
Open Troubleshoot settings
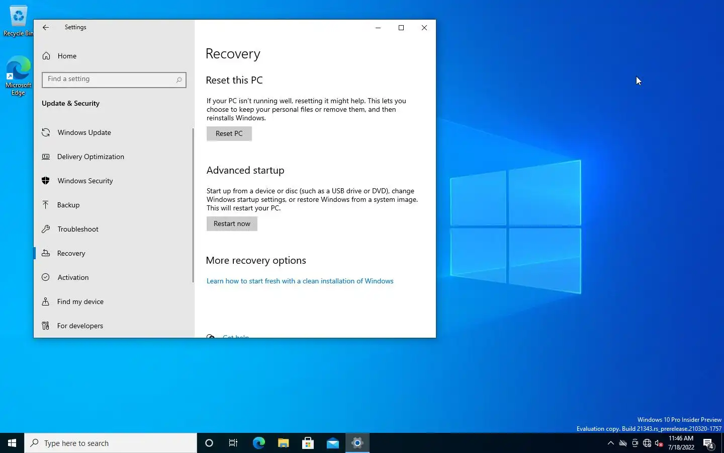(114, 229)
